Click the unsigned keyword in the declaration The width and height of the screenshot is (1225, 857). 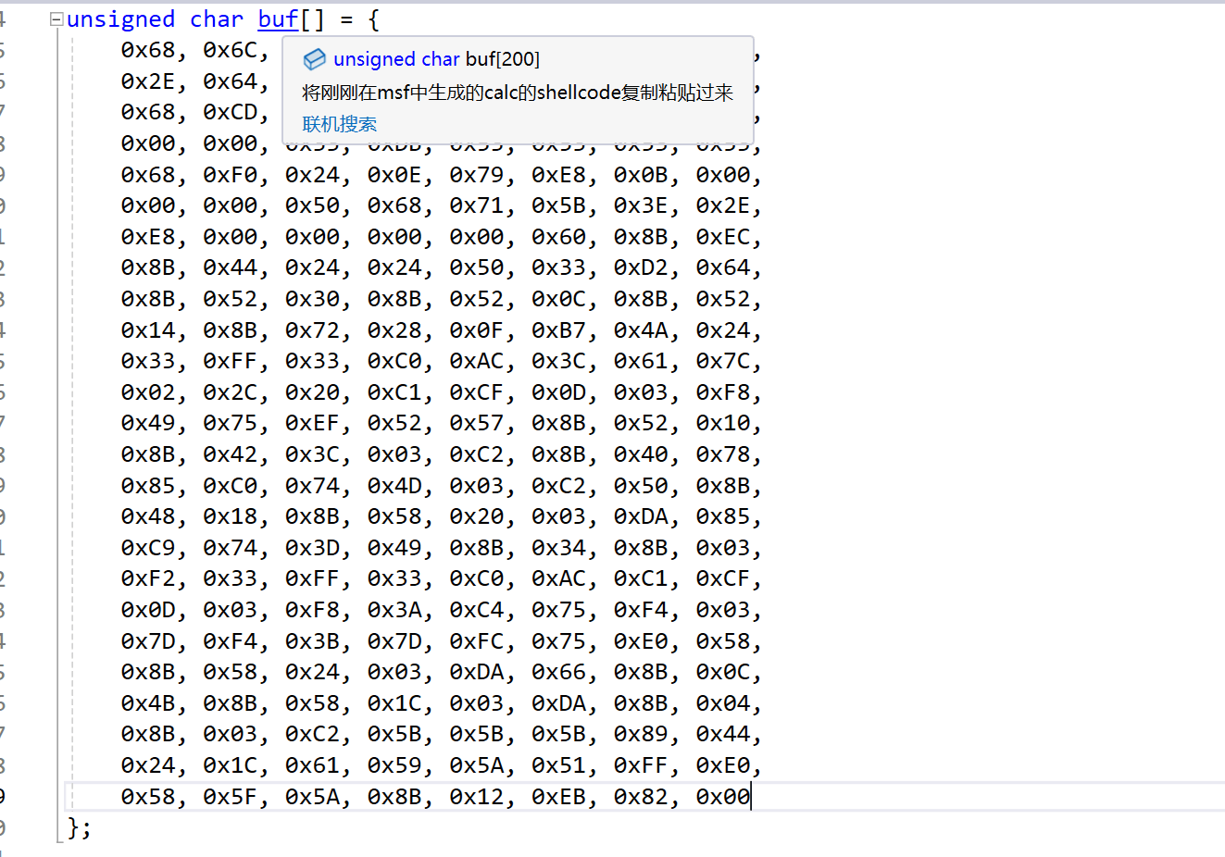click(x=120, y=19)
